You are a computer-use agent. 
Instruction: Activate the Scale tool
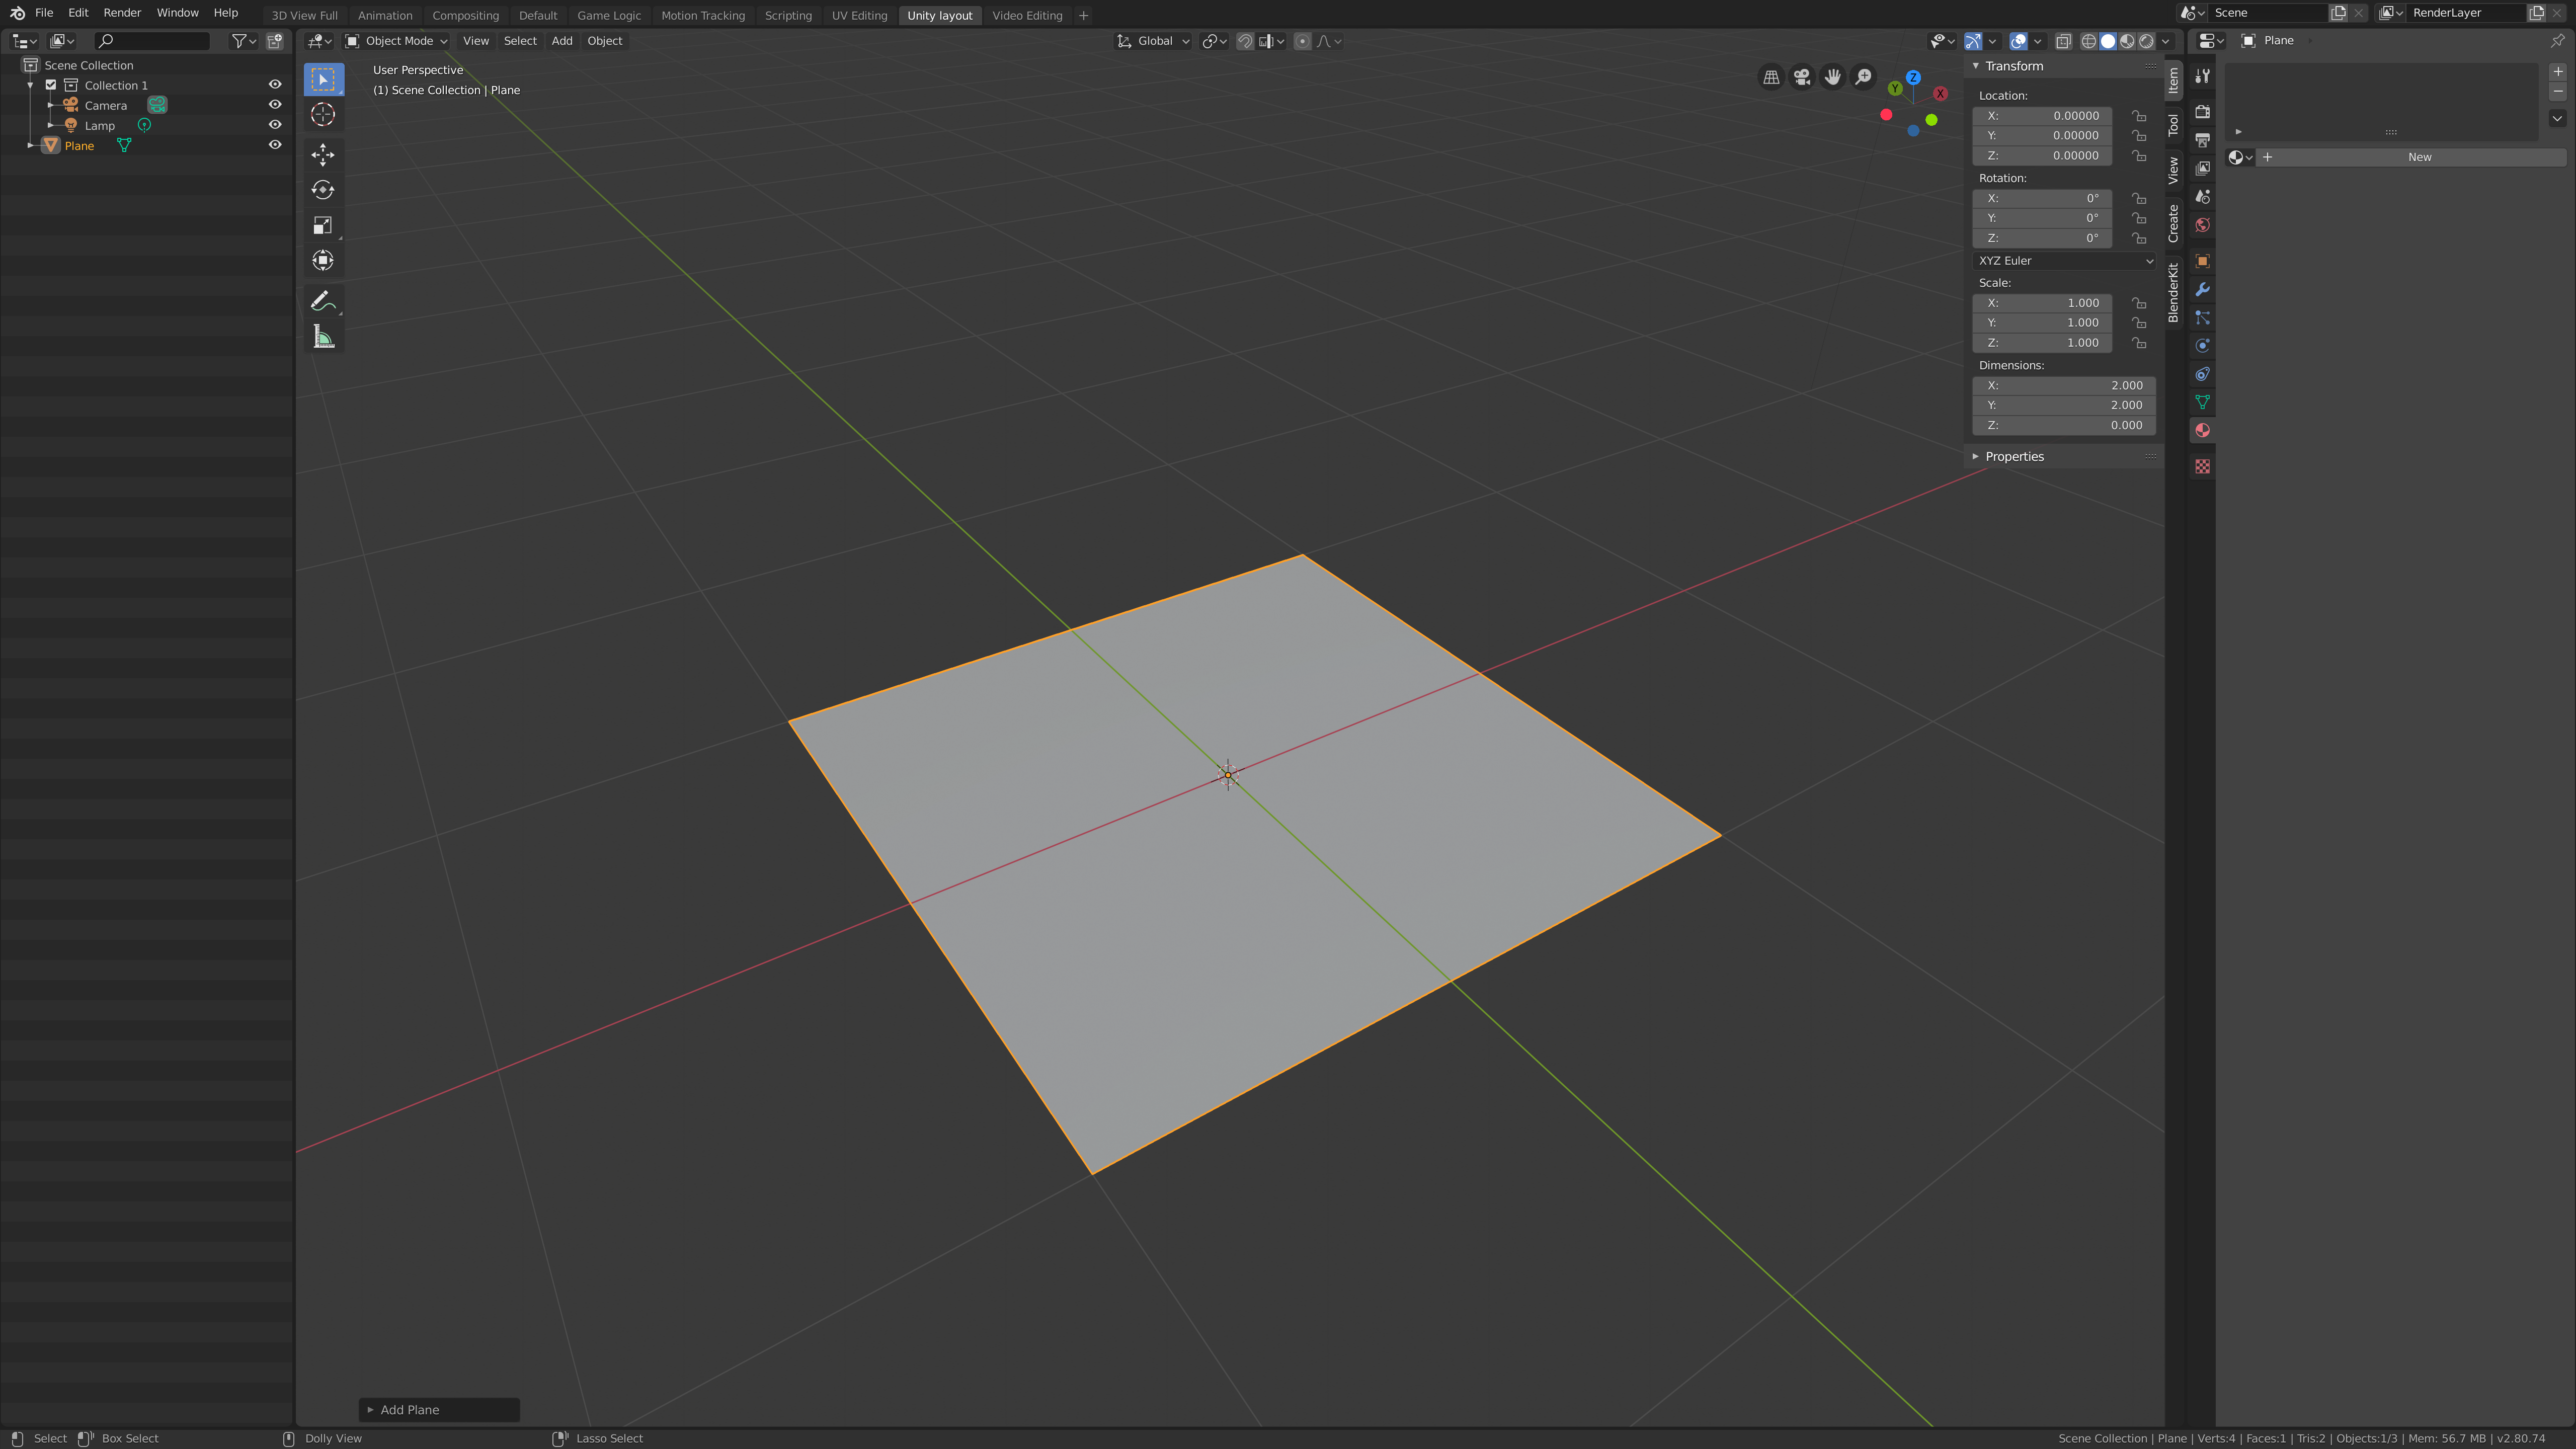323,225
